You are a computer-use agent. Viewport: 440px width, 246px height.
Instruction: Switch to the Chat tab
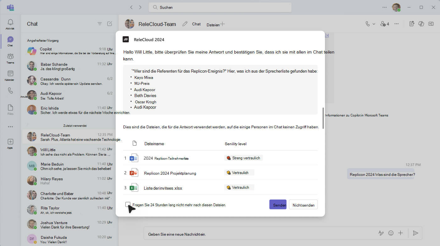196,24
